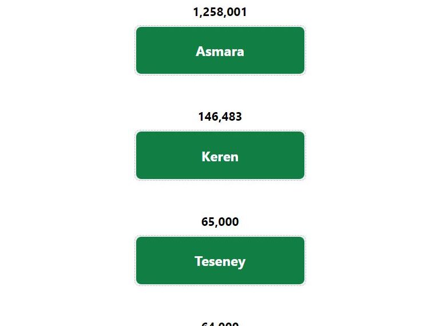Click the green area right of the Keren text

(272, 155)
